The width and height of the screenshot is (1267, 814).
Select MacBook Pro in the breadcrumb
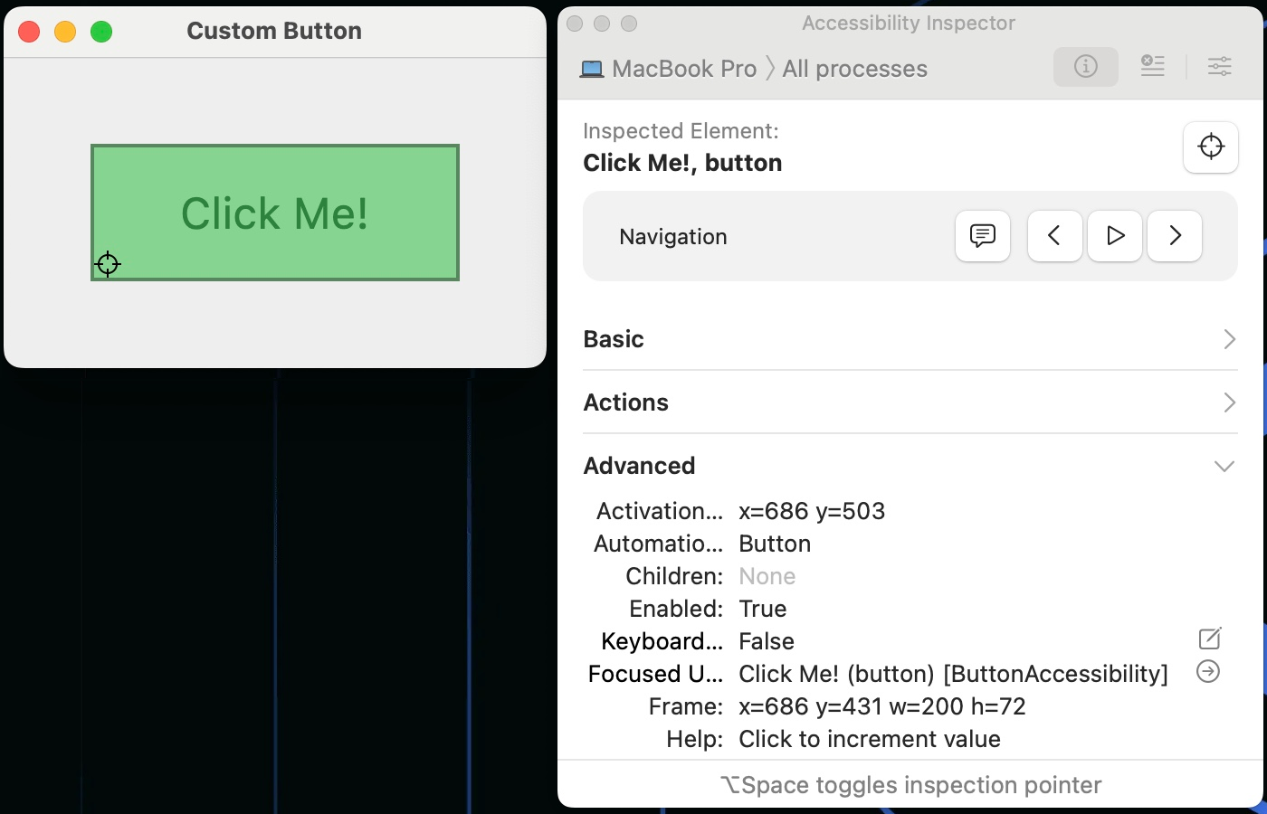click(683, 68)
